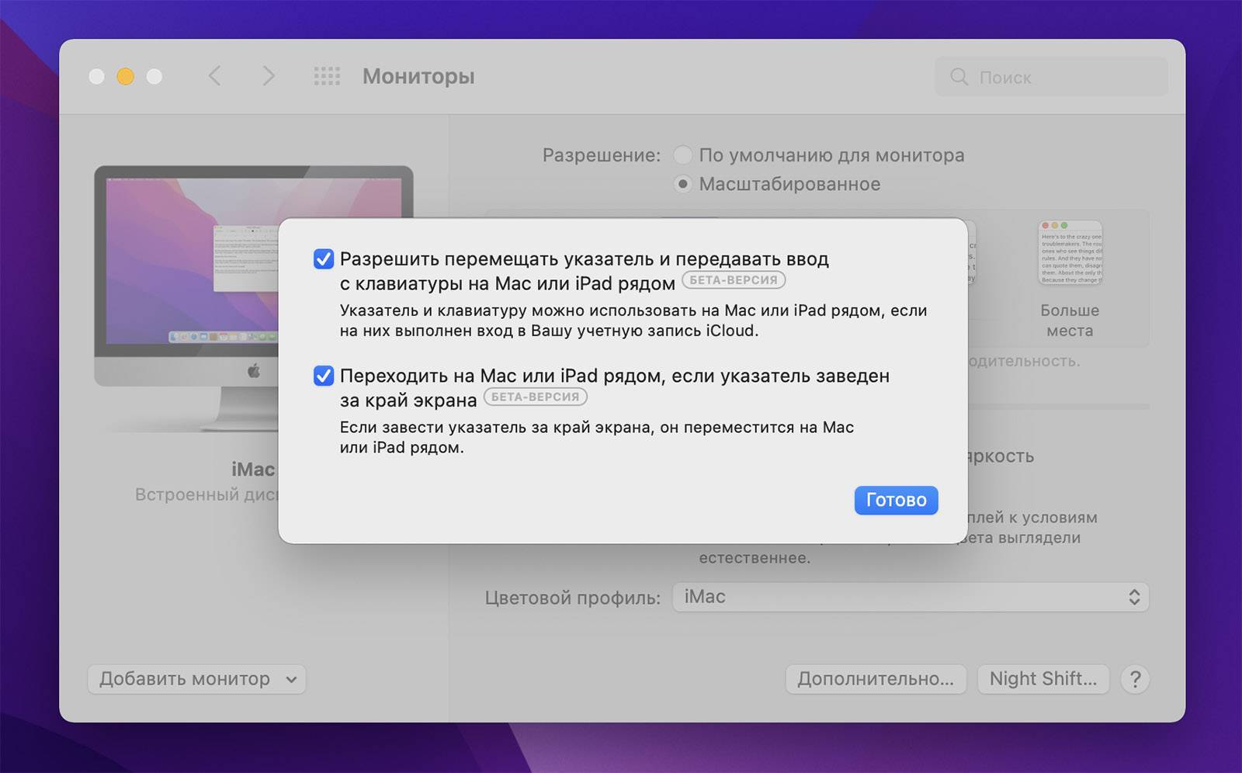The image size is (1242, 773).
Task: Click the 'Если завести указатель' description text
Action: point(597,437)
